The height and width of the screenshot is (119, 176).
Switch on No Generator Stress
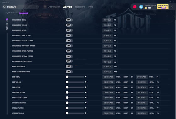(69, 61)
